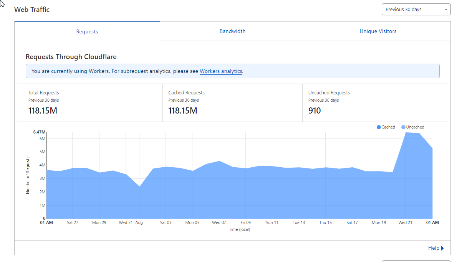Toggle the Cached series legend label
The image size is (467, 262).
tap(388, 127)
